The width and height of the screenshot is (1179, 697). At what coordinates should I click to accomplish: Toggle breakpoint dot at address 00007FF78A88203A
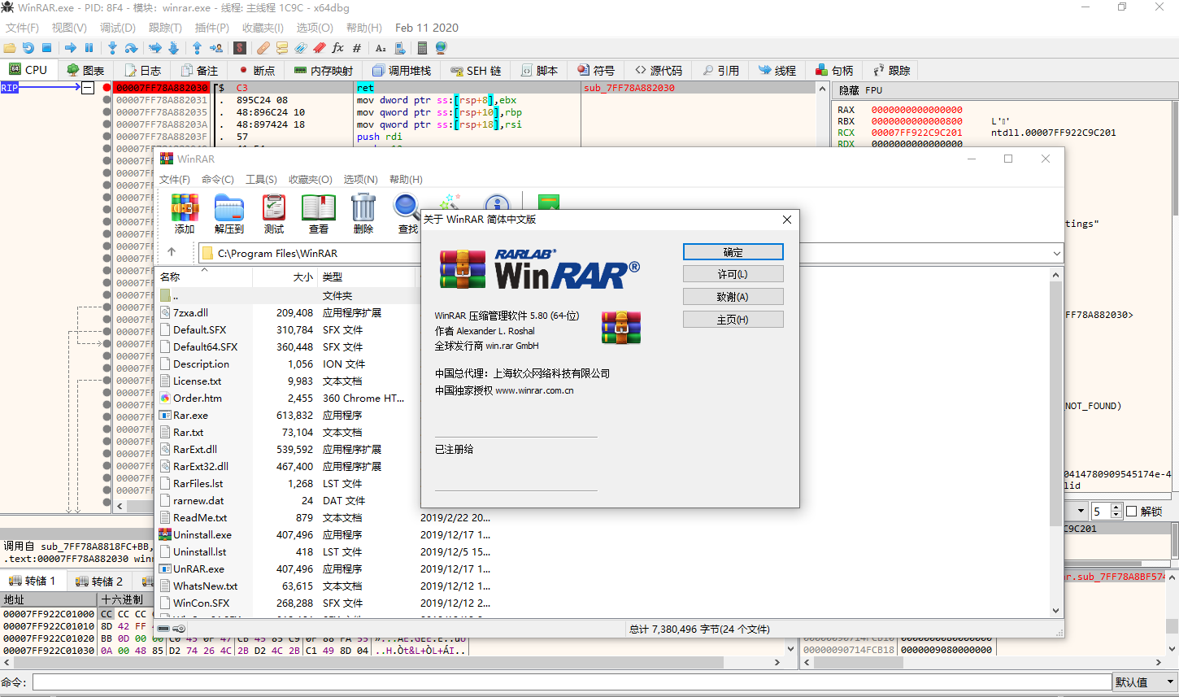[107, 124]
